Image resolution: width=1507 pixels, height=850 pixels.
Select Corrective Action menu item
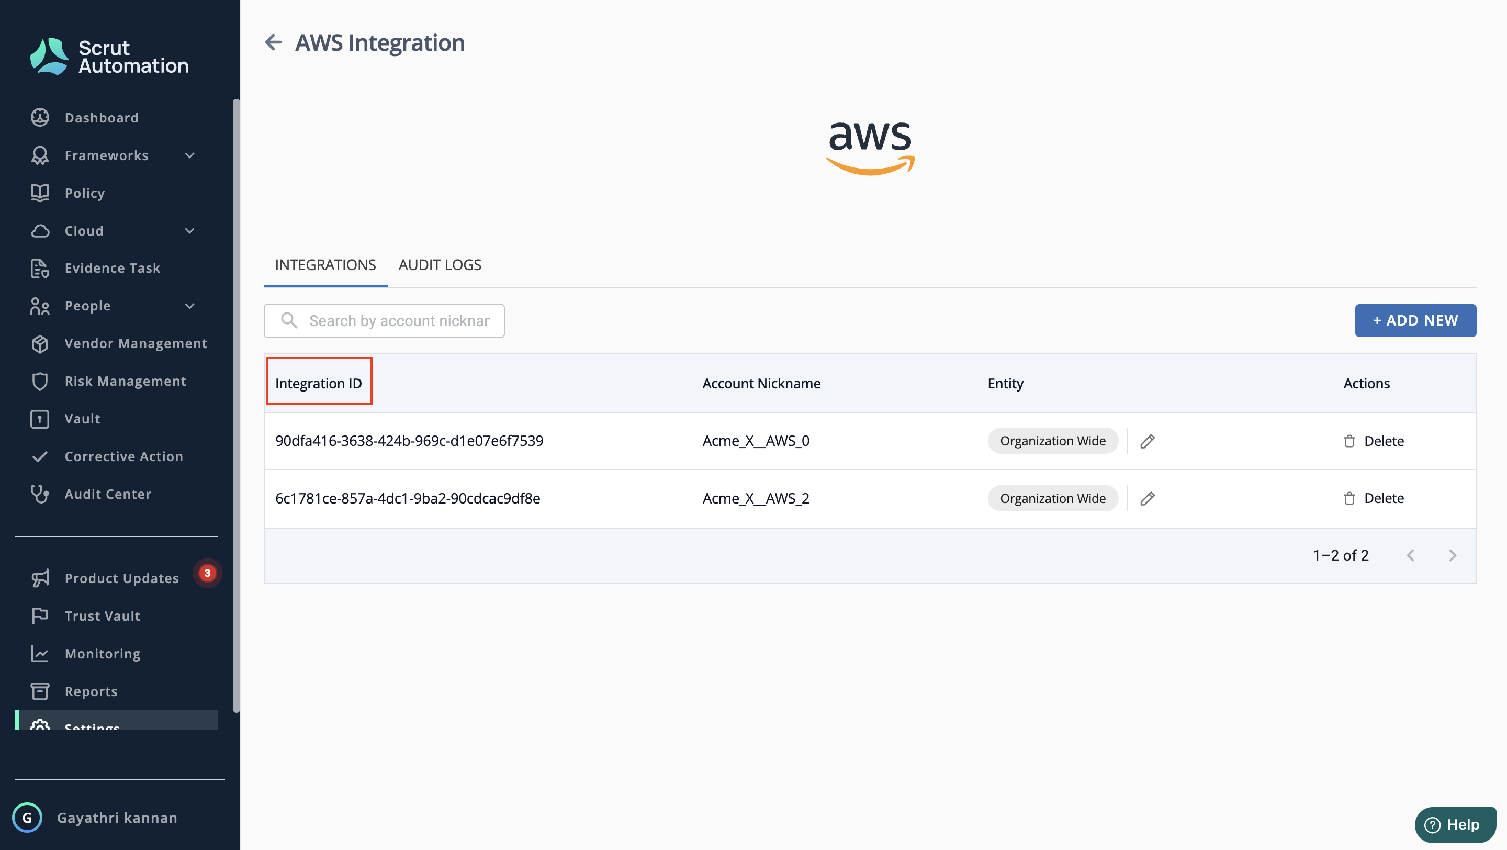pyautogui.click(x=123, y=456)
